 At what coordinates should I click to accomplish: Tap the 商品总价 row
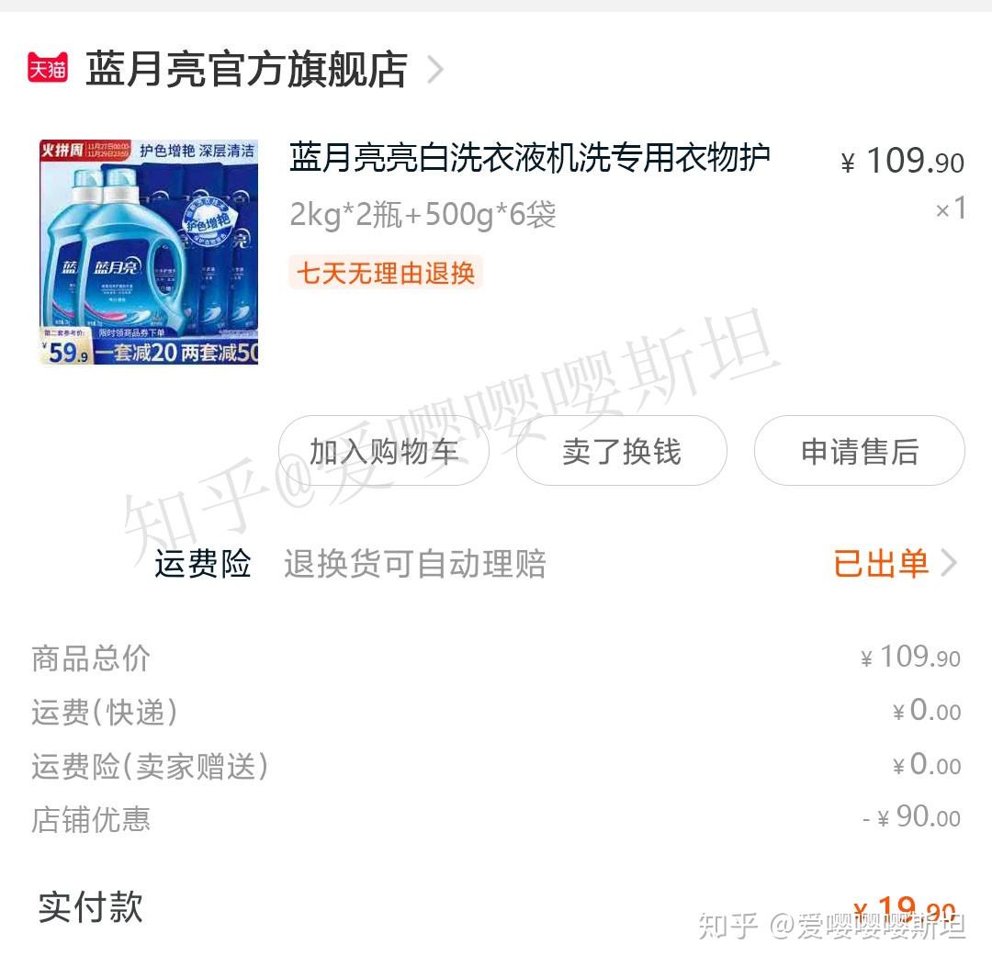[x=496, y=658]
